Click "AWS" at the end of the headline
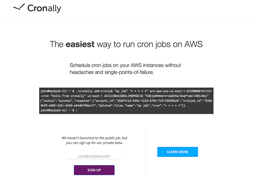 coord(193,44)
